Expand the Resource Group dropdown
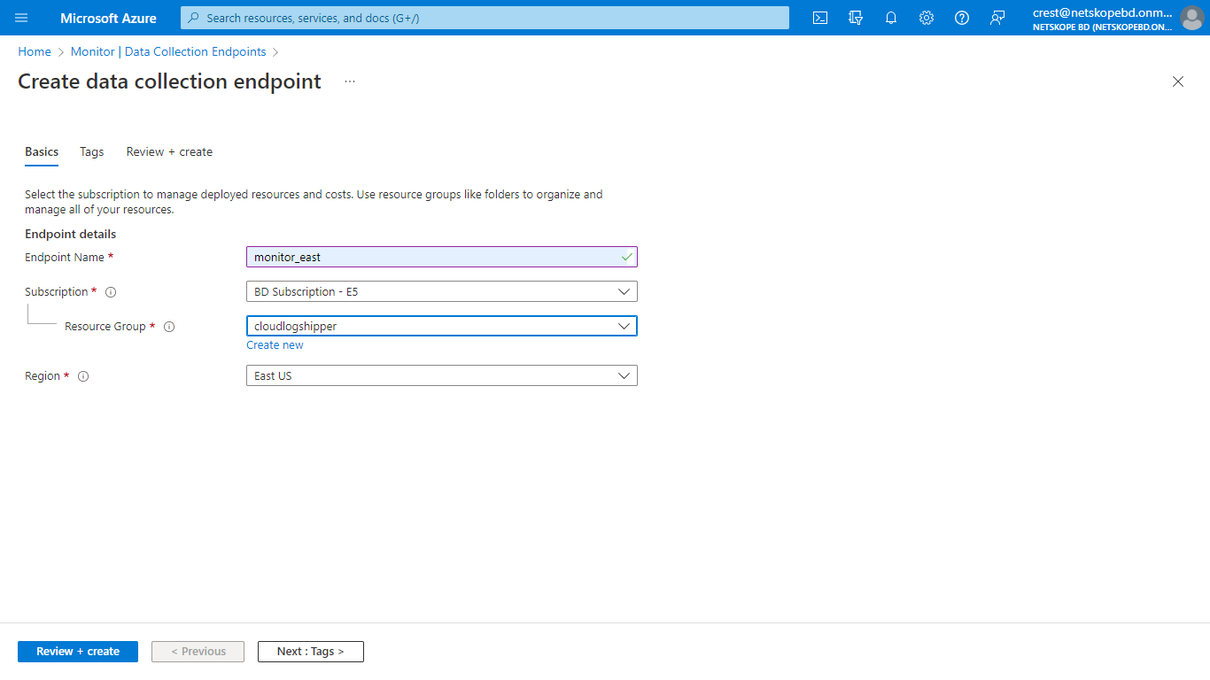Image resolution: width=1210 pixels, height=680 pixels. 441,326
